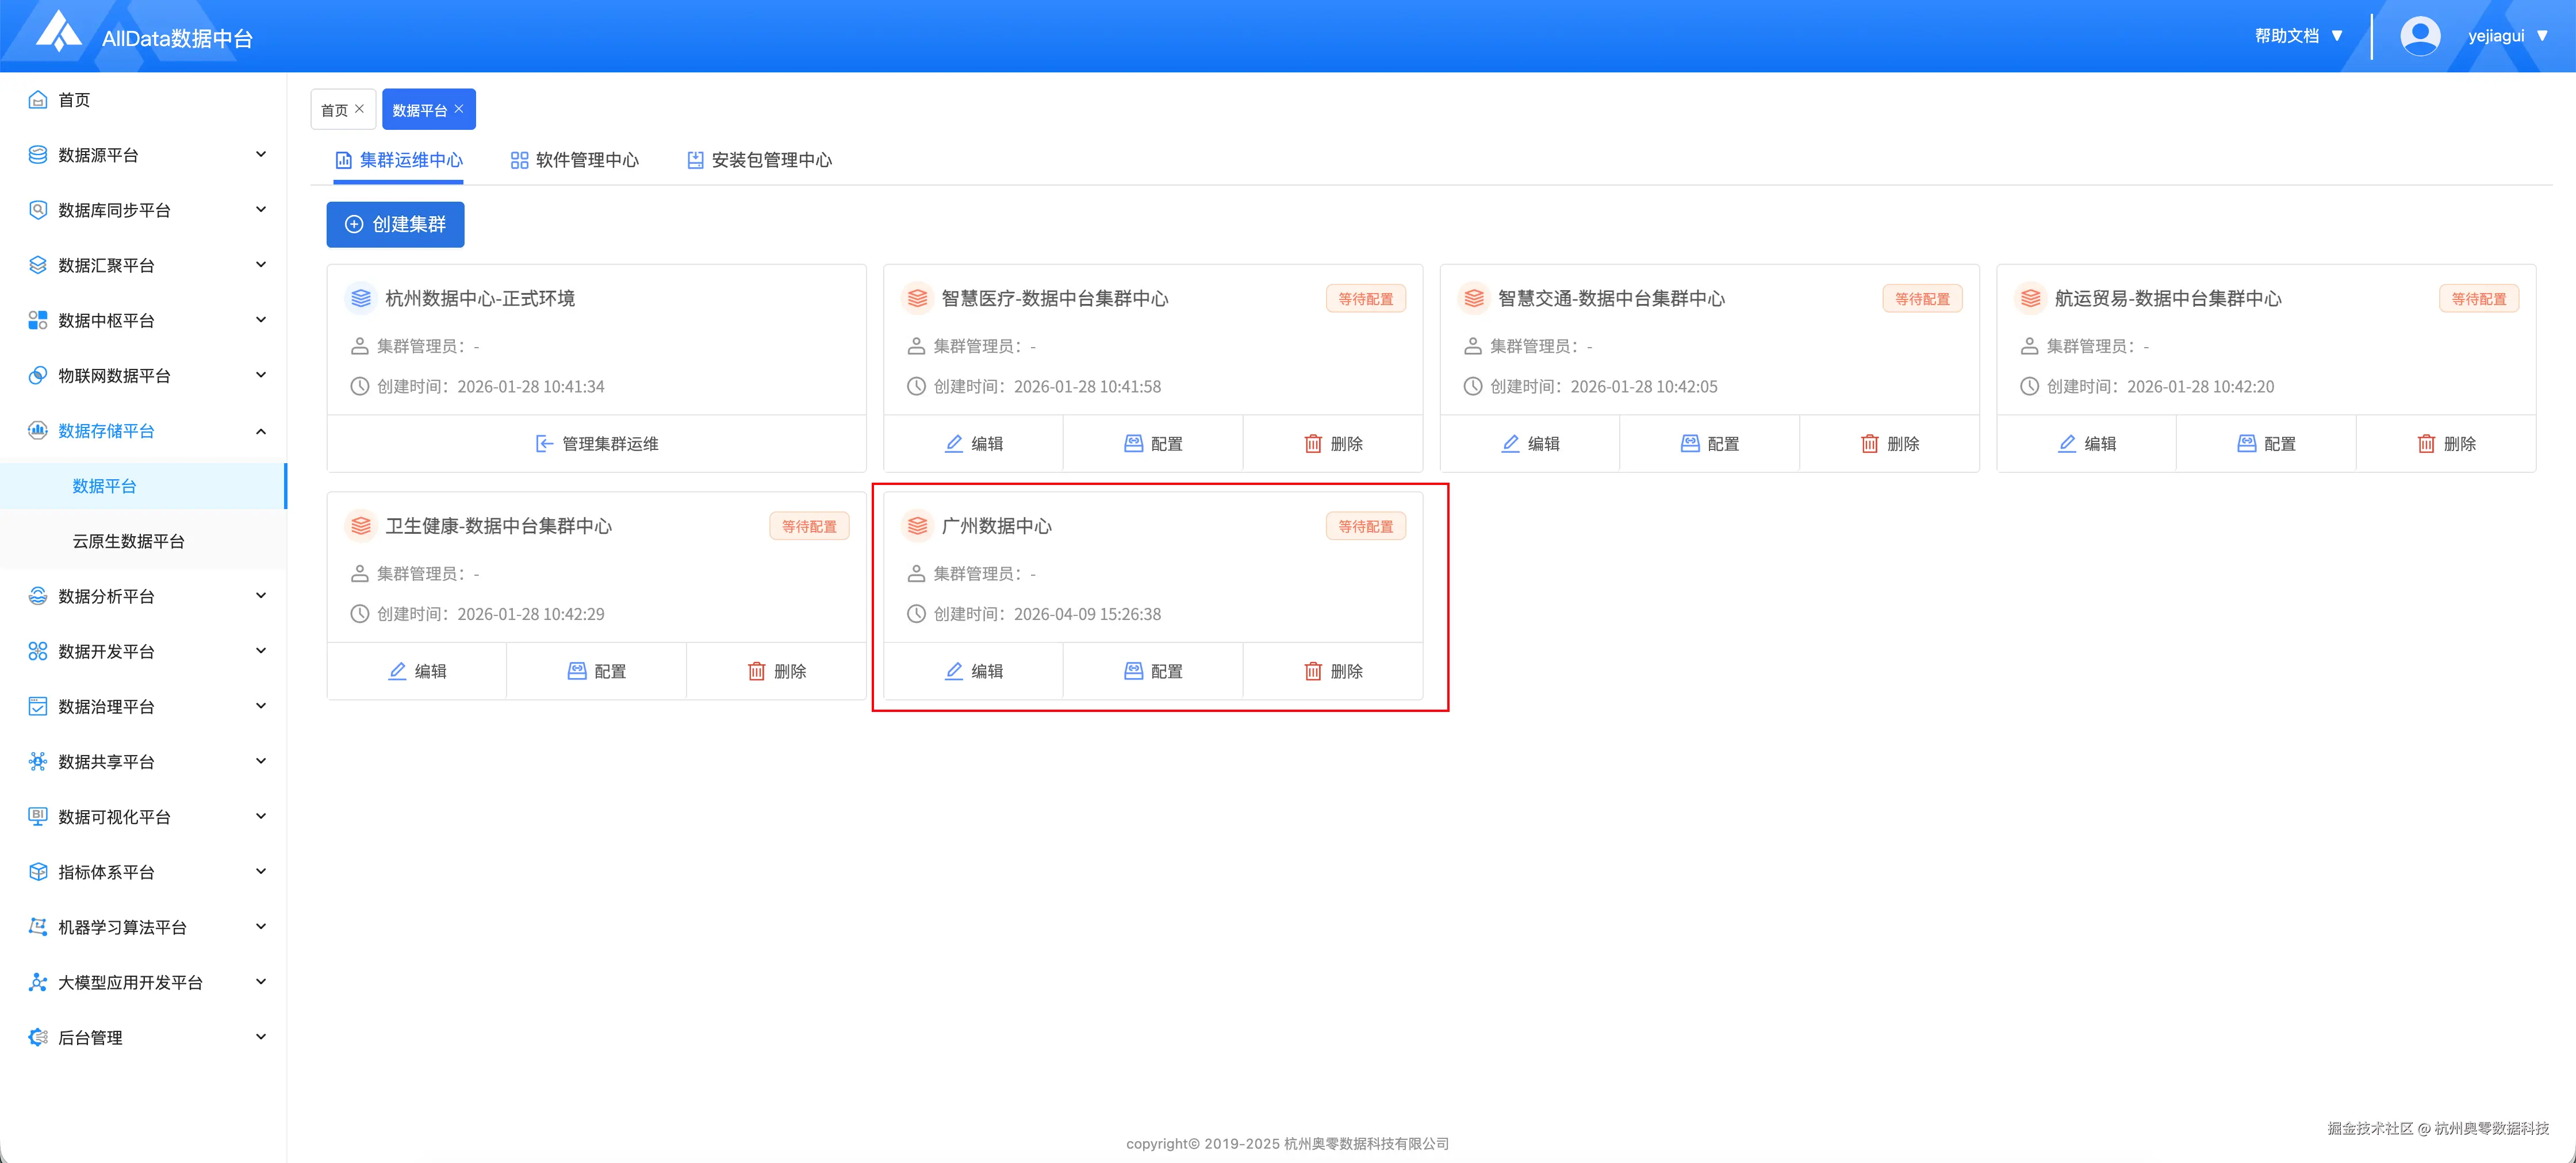Click the delete trash icon on 卫生健康 cluster
This screenshot has height=1163, width=2576.
click(758, 671)
